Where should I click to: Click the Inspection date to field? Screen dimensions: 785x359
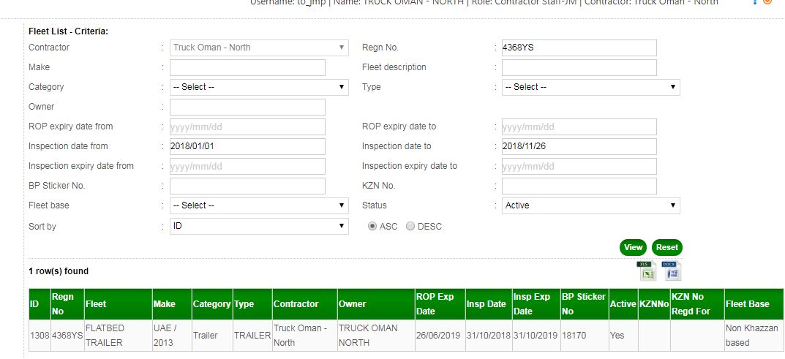click(x=579, y=146)
